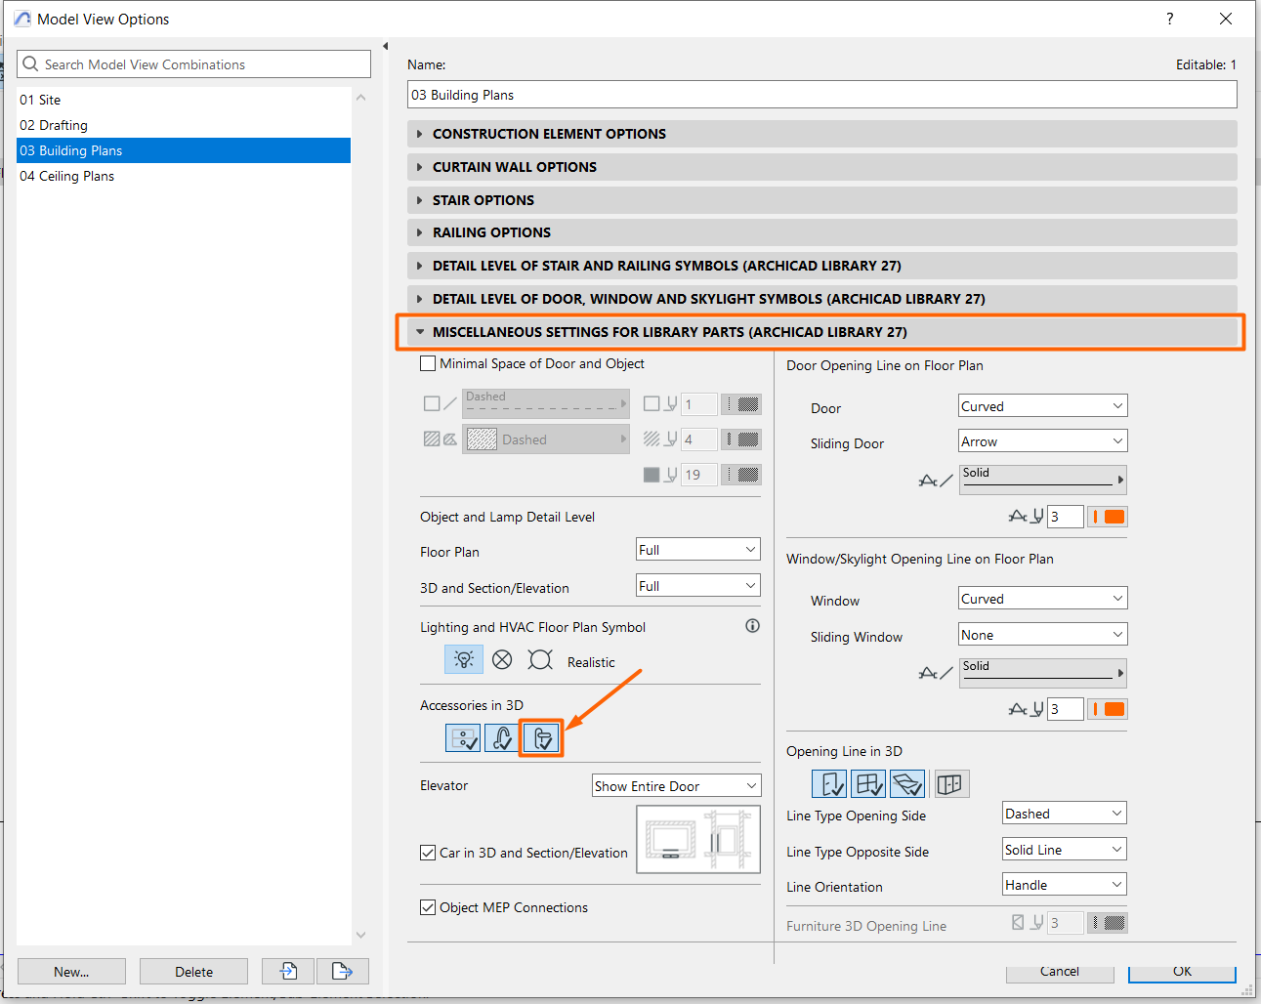Screen dimensions: 1261x1004
Task: Click Archicad logo in title bar
Action: (22, 19)
